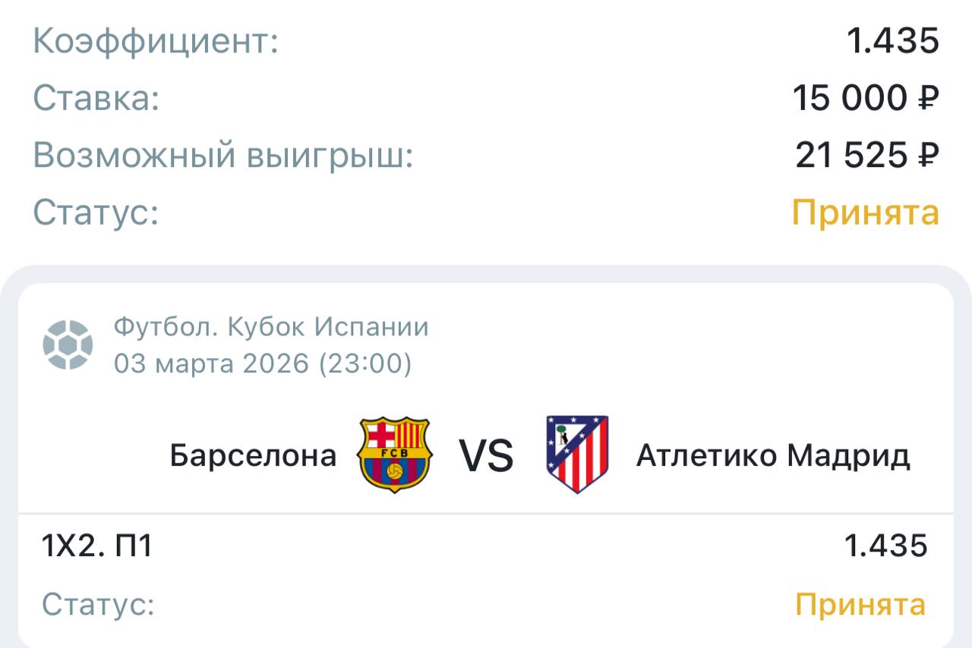
Task: Open the 'Футбол. Кубок Испании' tournament text
Action: 271,327
